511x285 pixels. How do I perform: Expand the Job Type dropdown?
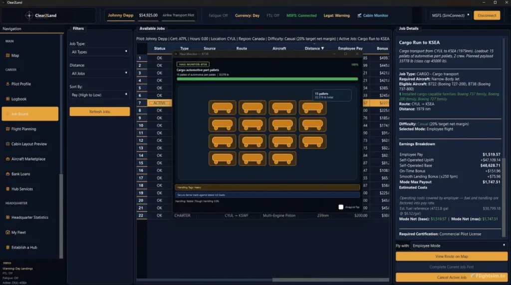(99, 52)
